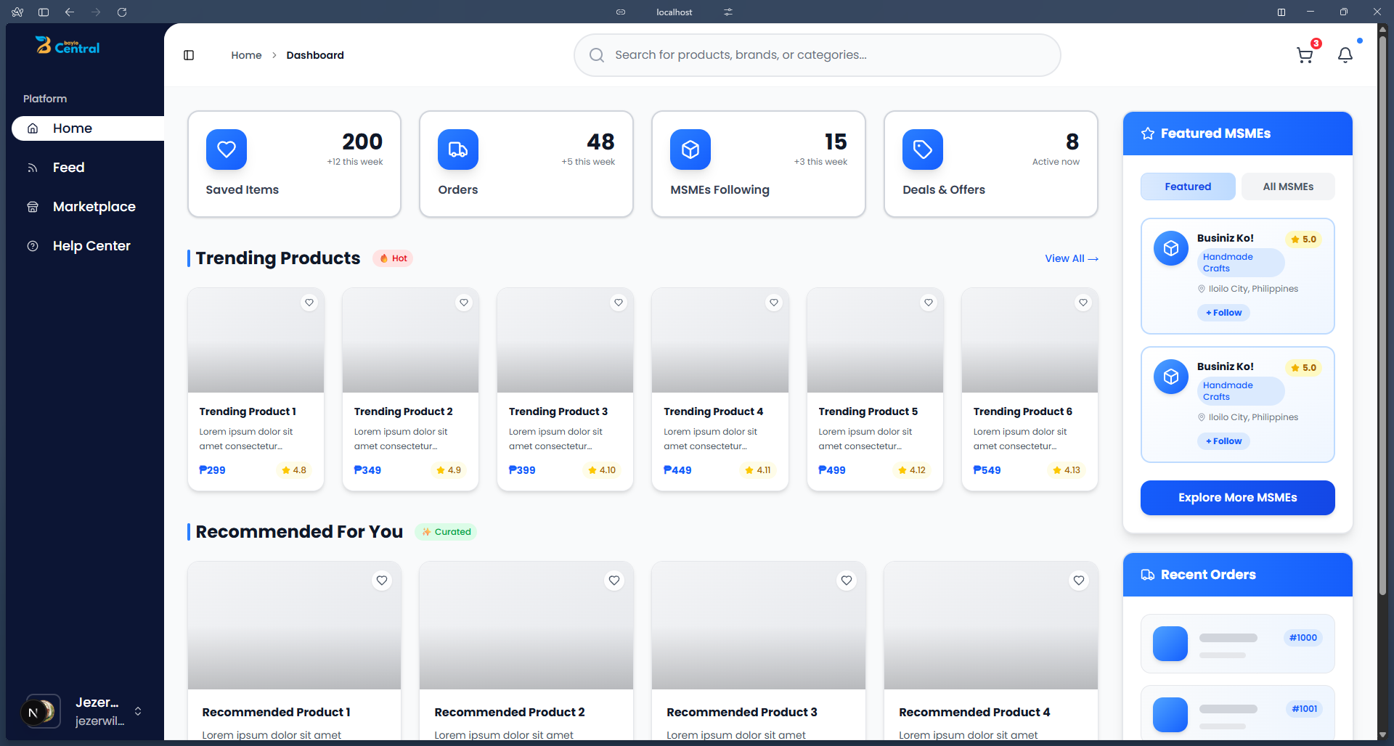Toggle heart on Trending Product 4
Image resolution: width=1394 pixels, height=746 pixels.
click(774, 303)
